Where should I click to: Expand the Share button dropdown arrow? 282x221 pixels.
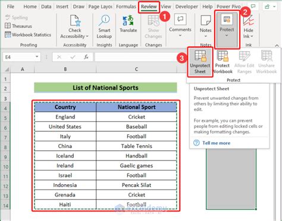(x=274, y=7)
